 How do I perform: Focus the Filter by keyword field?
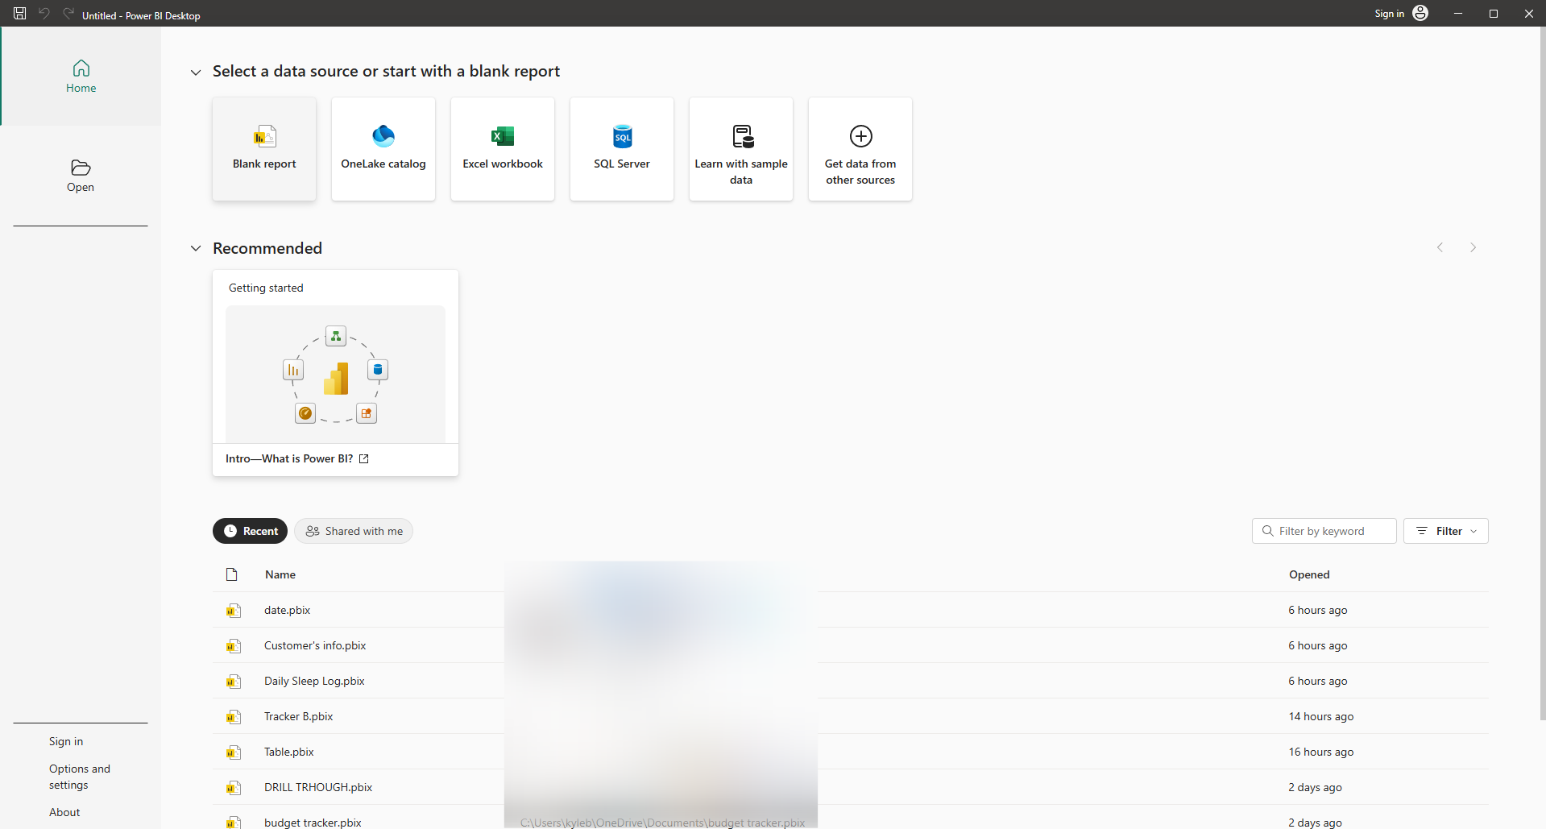(1324, 531)
